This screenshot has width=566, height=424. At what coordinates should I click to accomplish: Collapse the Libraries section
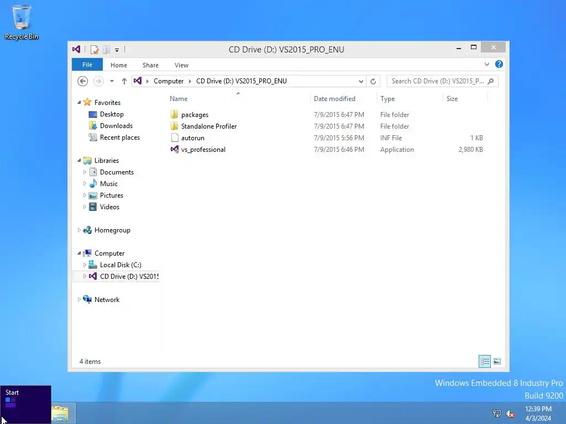pyautogui.click(x=79, y=161)
